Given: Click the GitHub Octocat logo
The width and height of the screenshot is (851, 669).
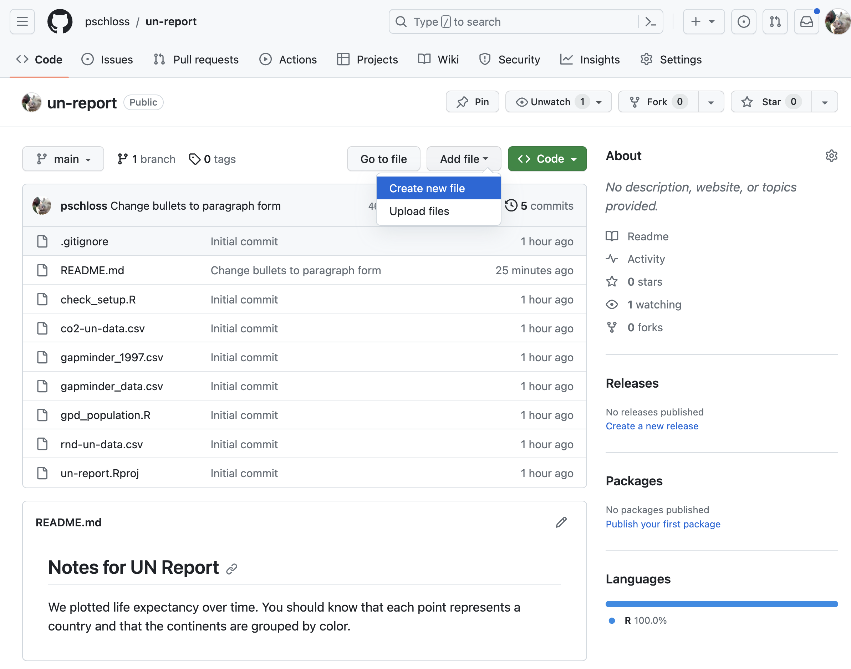Looking at the screenshot, I should click(60, 21).
